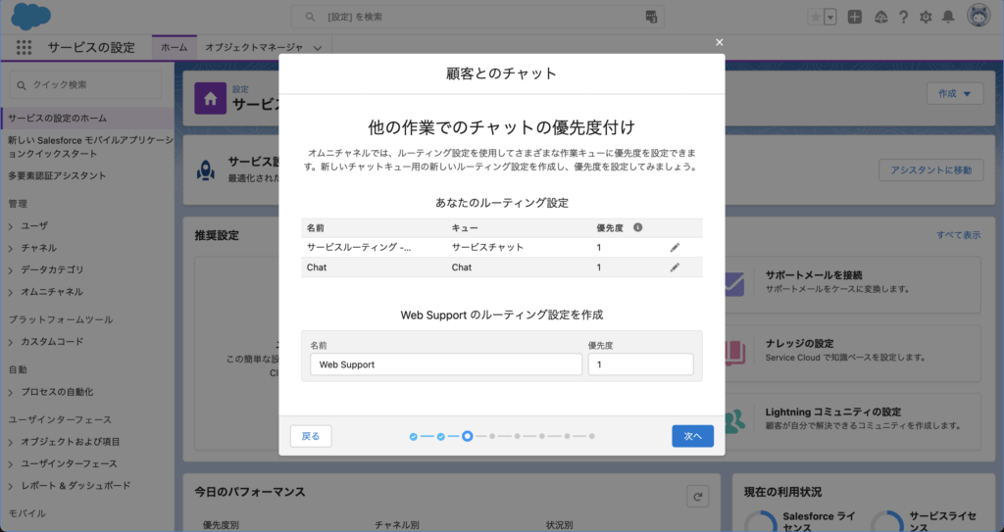Screen dimensions: 1004x532
Task: Edit the サービスルーティング row with pencil icon
Action: pos(675,247)
